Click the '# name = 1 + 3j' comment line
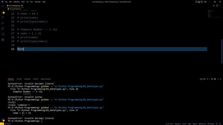This screenshot has height=125, width=223. [29, 33]
